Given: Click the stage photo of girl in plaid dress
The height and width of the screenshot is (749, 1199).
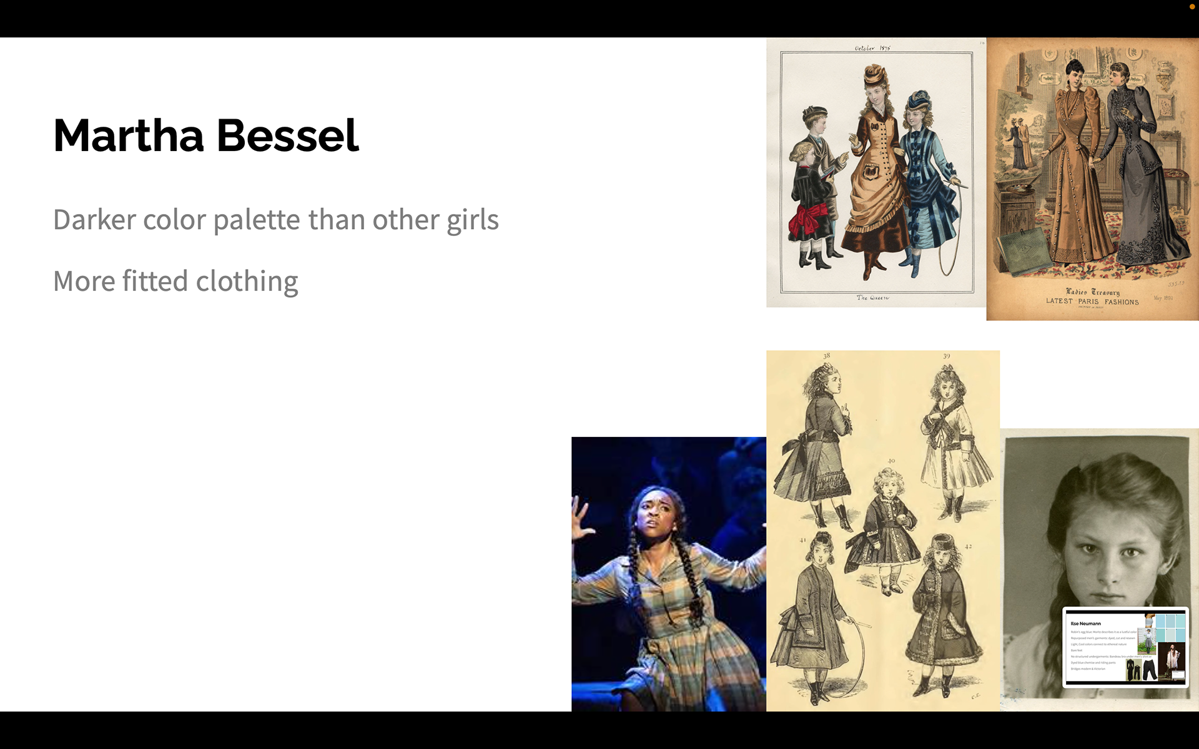Looking at the screenshot, I should pyautogui.click(x=669, y=574).
